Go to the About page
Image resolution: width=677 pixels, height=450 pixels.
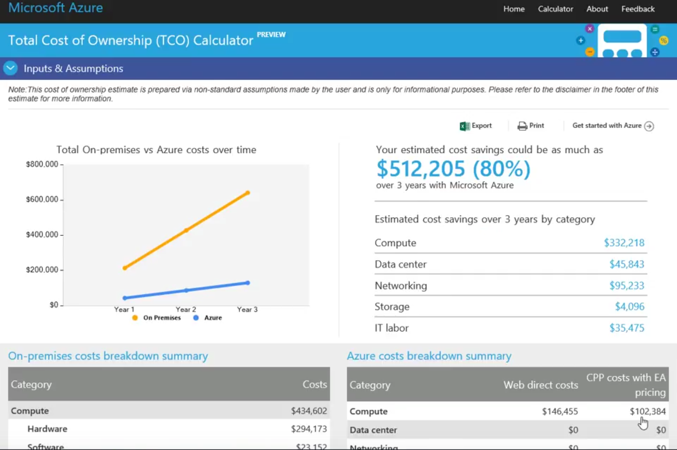tap(597, 9)
